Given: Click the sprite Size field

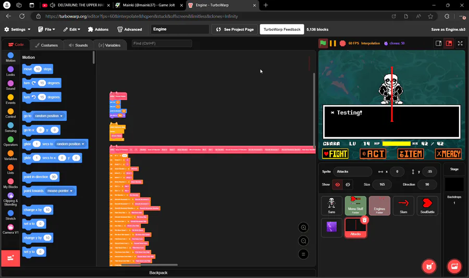Looking at the screenshot, I should point(382,184).
